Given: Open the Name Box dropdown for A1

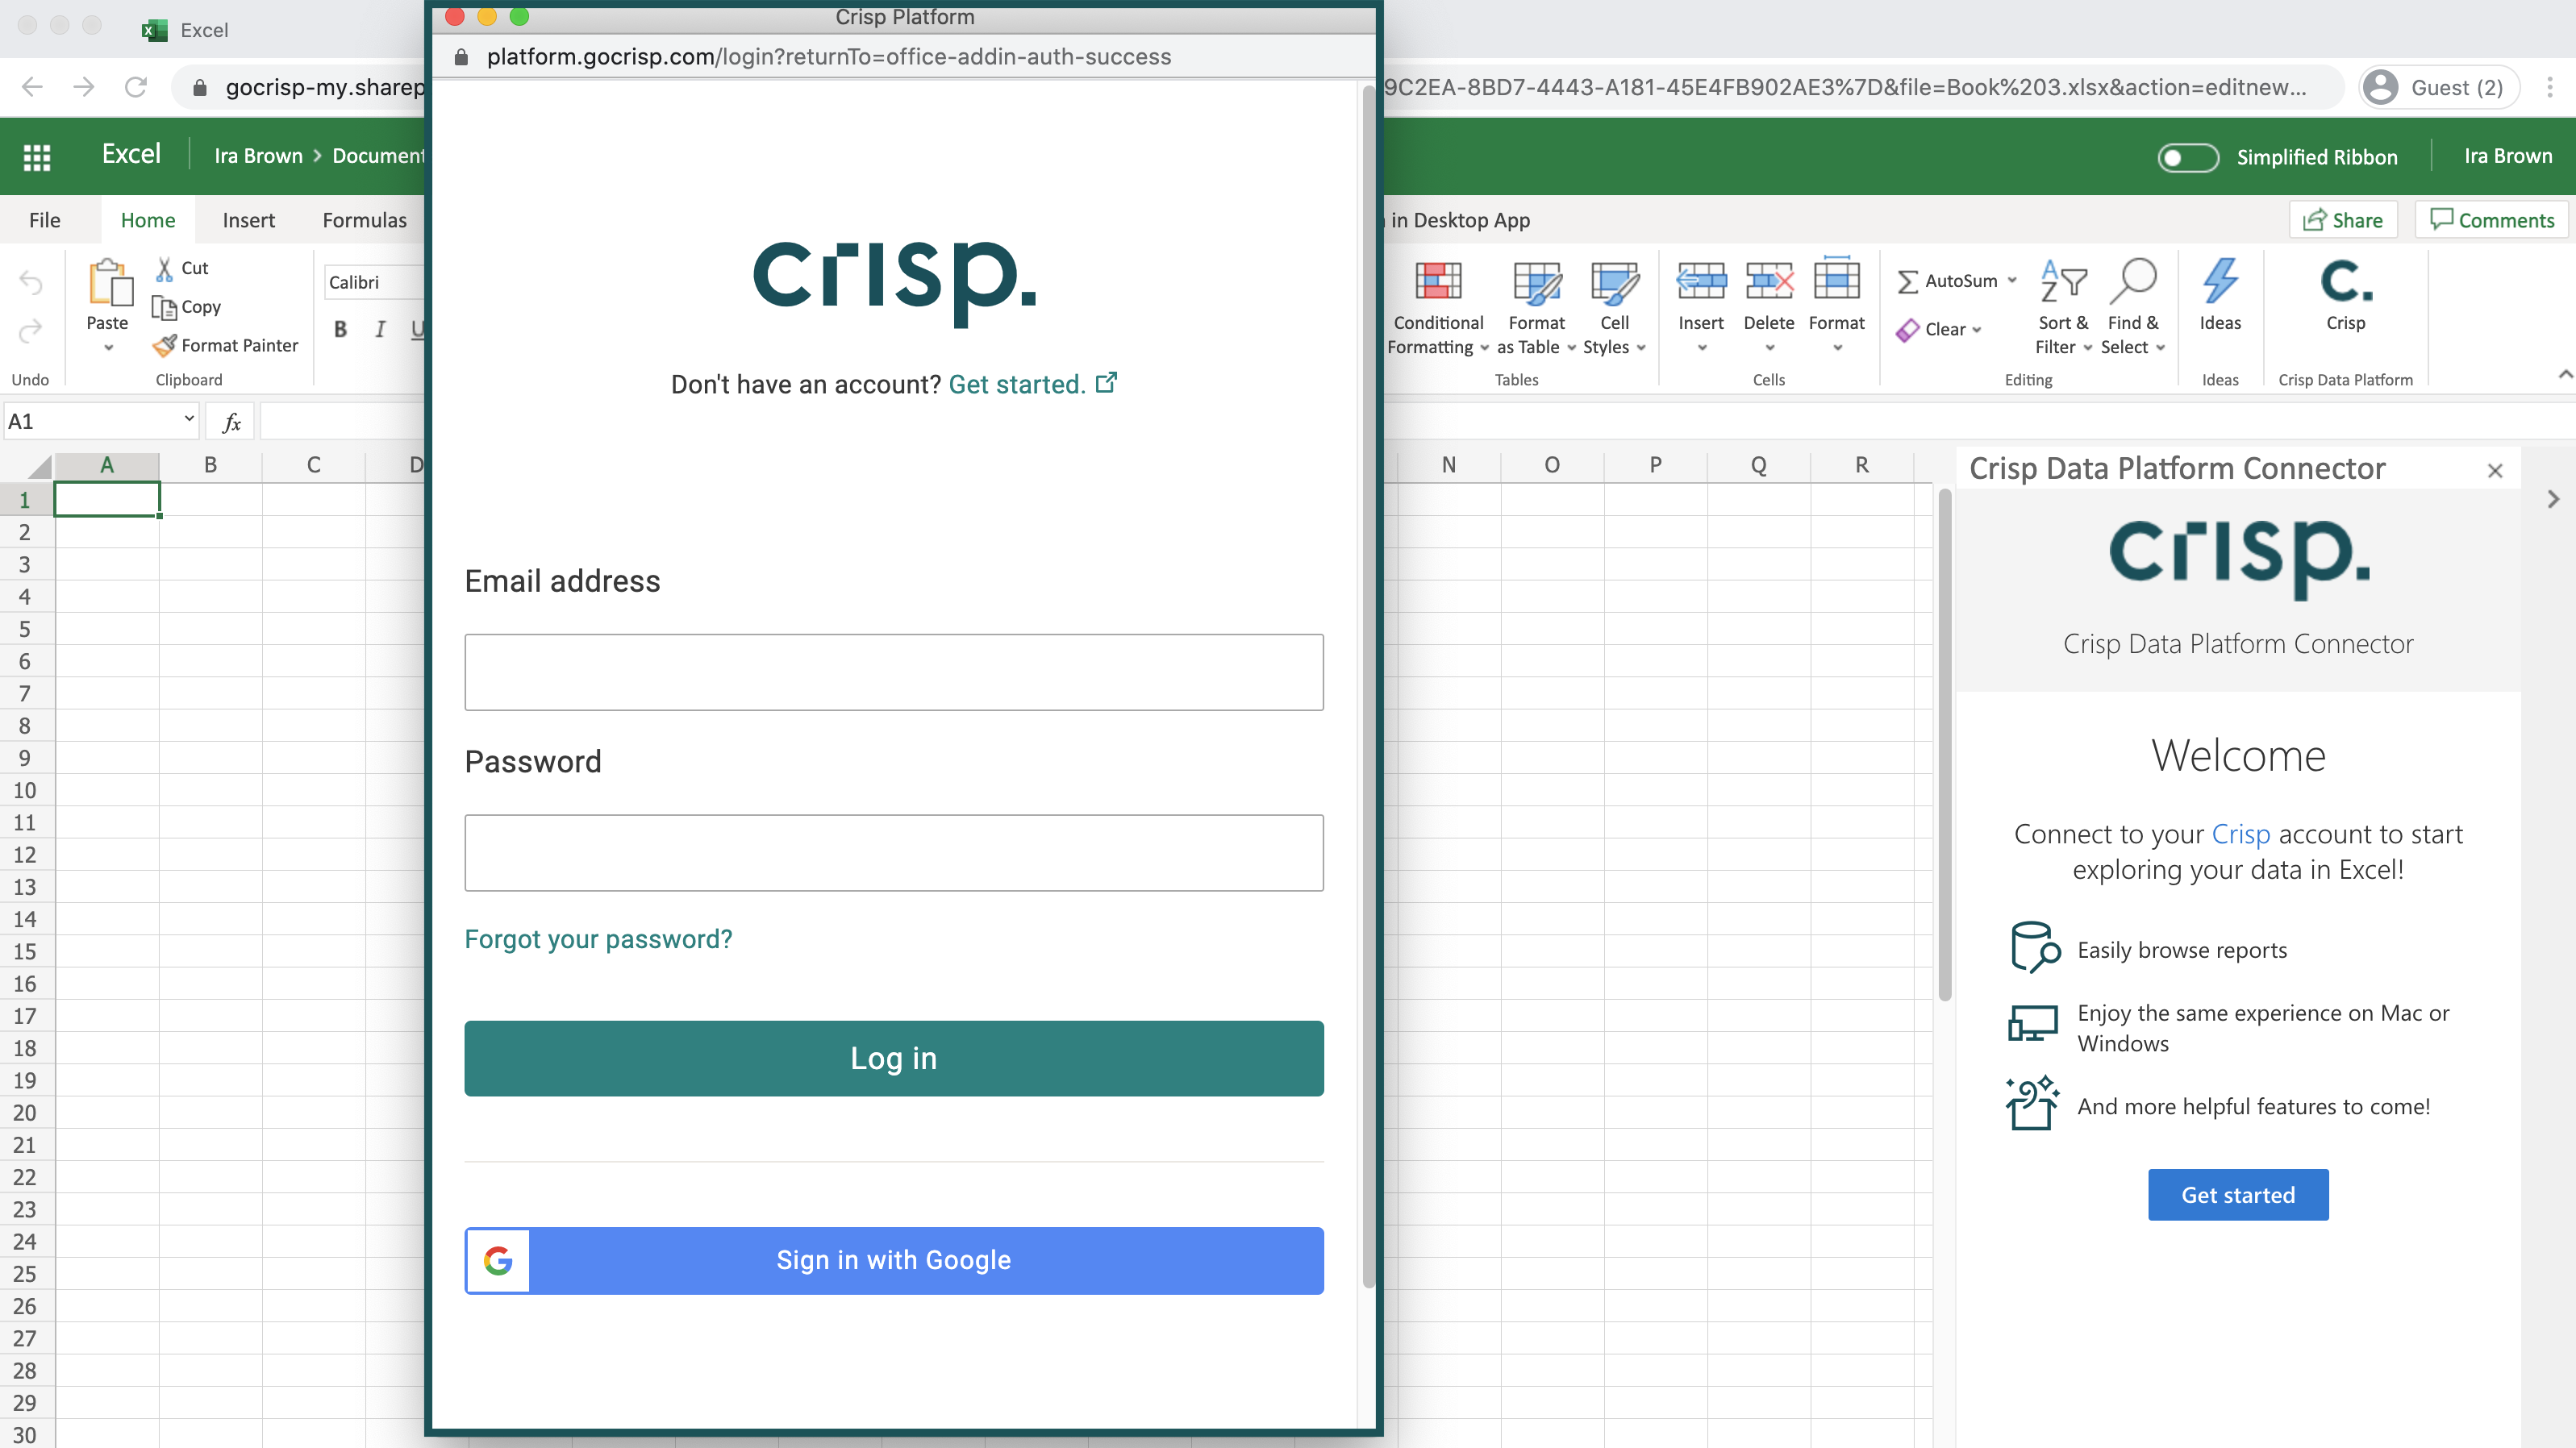Looking at the screenshot, I should point(188,420).
